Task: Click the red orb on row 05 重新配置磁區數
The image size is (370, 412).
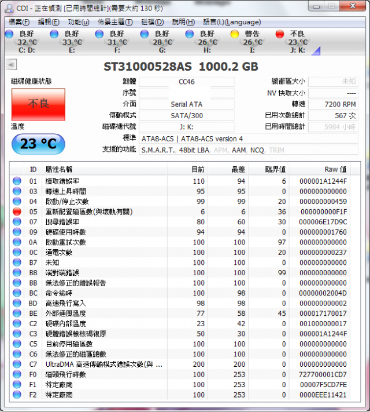Action: 17,212
